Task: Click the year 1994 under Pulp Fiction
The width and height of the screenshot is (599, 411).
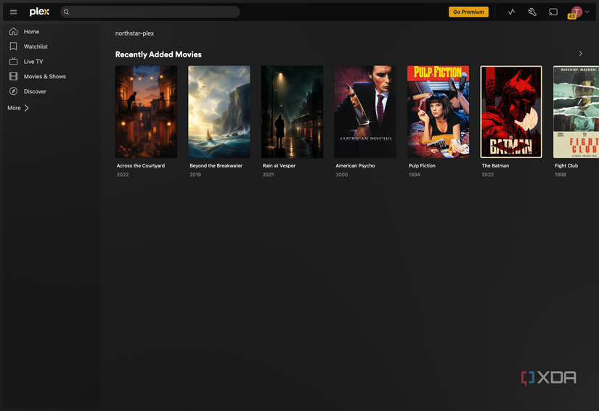Action: tap(414, 175)
